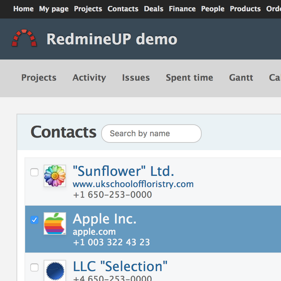Screen dimensions: 281x281
Task: Go to My page in top menu
Action: [54, 9]
